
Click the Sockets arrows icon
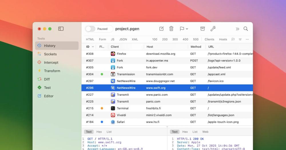pos(39,54)
